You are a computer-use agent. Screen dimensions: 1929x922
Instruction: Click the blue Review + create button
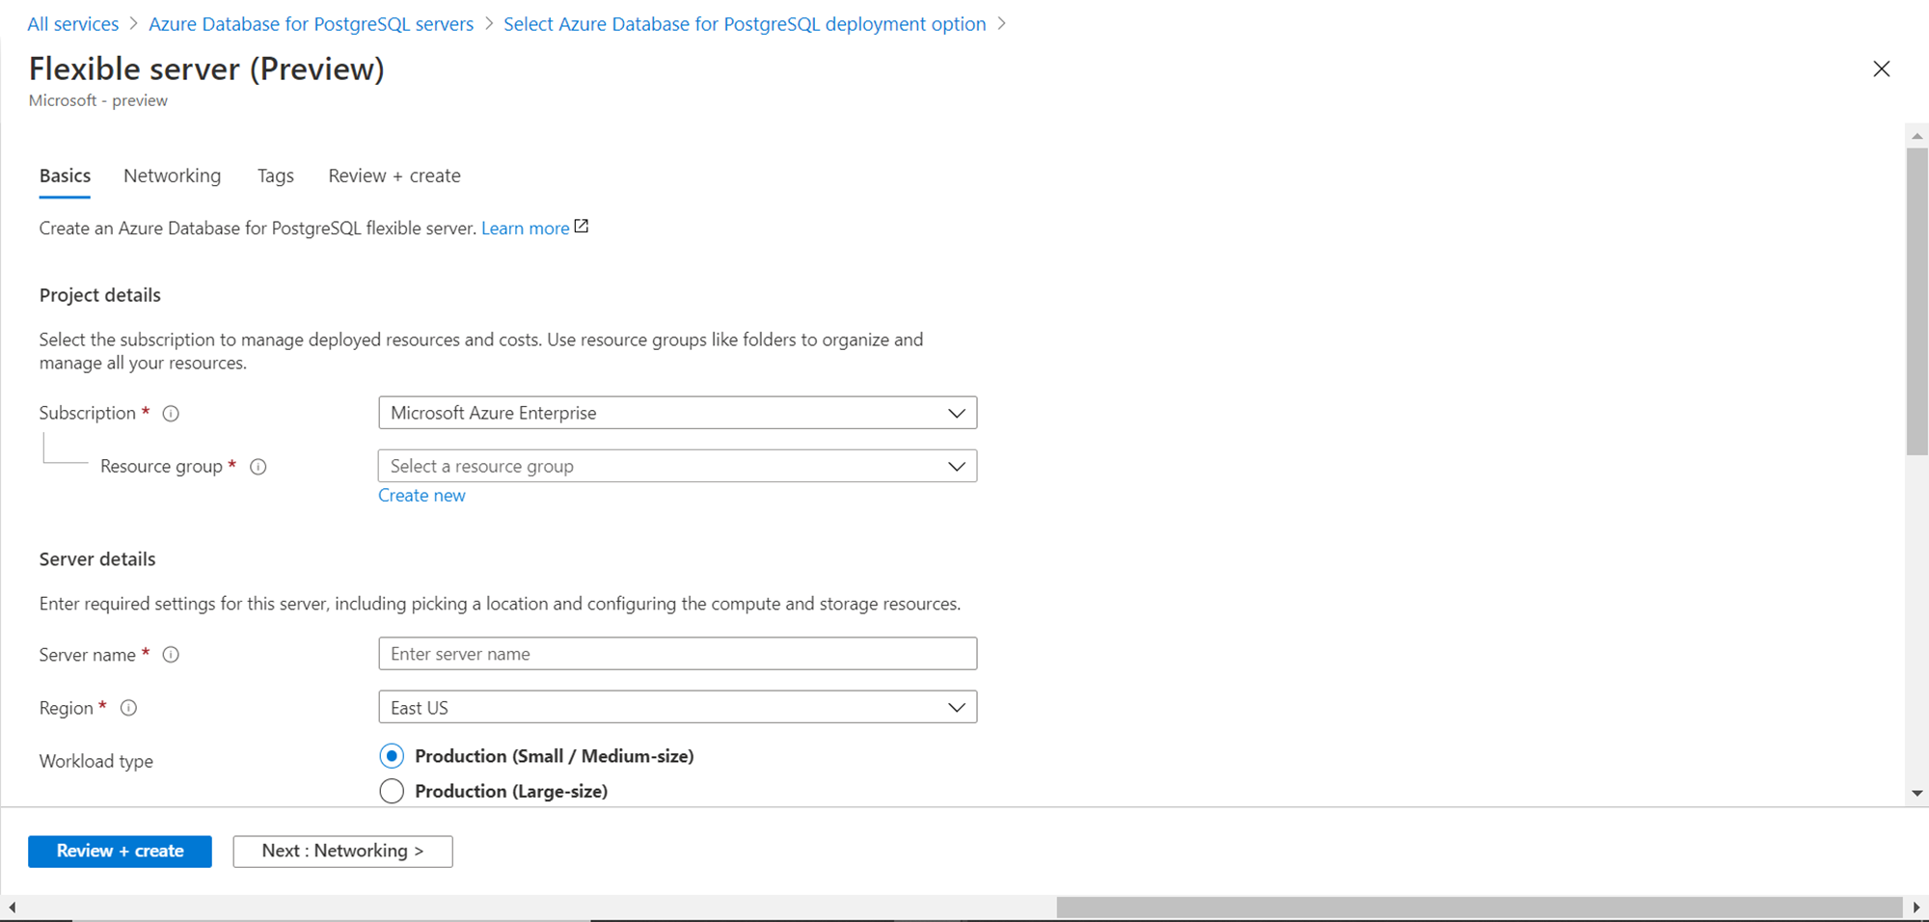click(120, 852)
